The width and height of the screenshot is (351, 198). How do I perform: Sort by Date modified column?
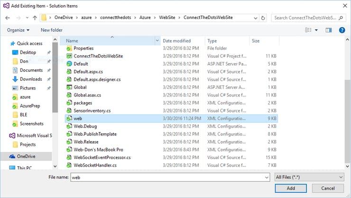click(176, 41)
